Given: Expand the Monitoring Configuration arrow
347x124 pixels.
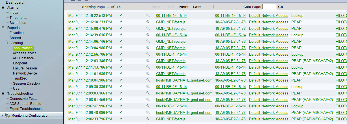Looking at the screenshot, I should coord(3,116).
